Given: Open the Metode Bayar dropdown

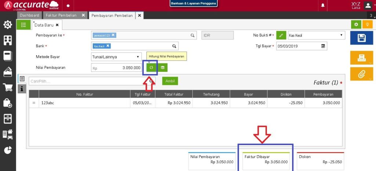Looking at the screenshot, I should coord(116,57).
